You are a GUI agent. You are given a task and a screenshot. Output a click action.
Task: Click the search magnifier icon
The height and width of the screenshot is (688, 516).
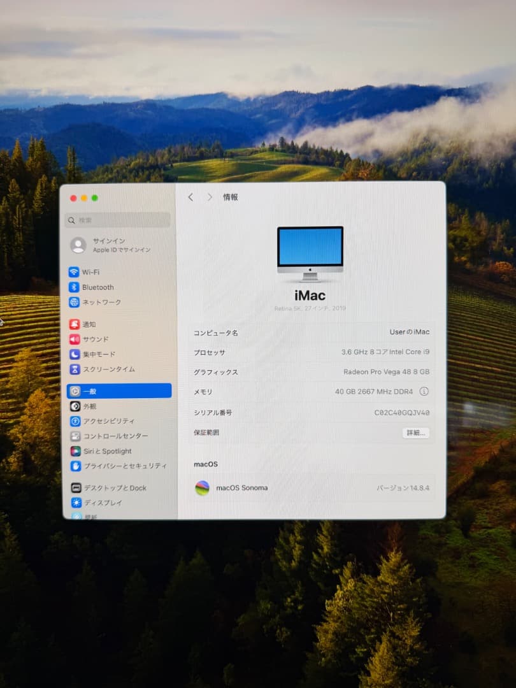point(71,220)
